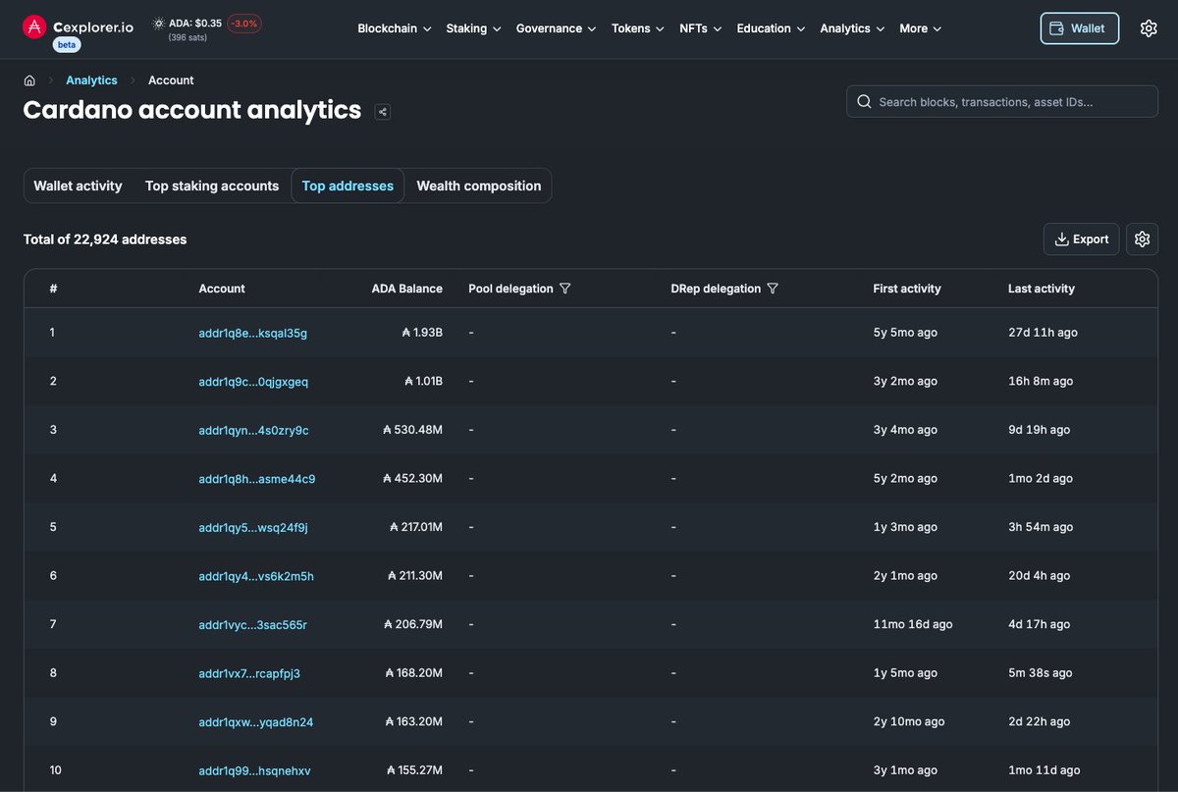
Task: Open address addr1q8e...ksqal35g
Action: point(252,333)
